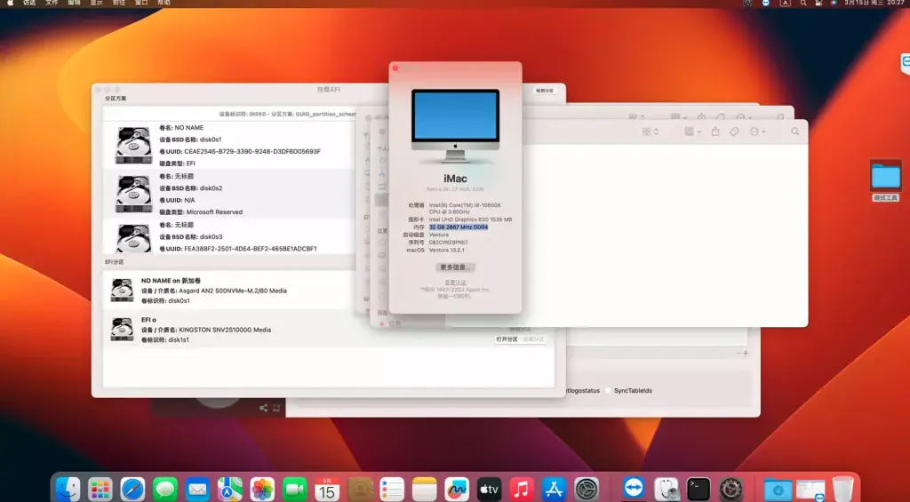This screenshot has height=502, width=910.
Task: Open the 编辑 menu
Action: coord(75,3)
